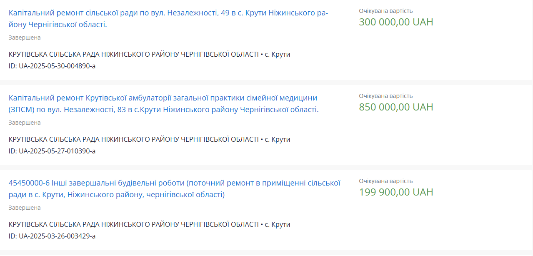
Task: Click tender ID UA-2025-05-27-010390-a
Action: [52, 151]
